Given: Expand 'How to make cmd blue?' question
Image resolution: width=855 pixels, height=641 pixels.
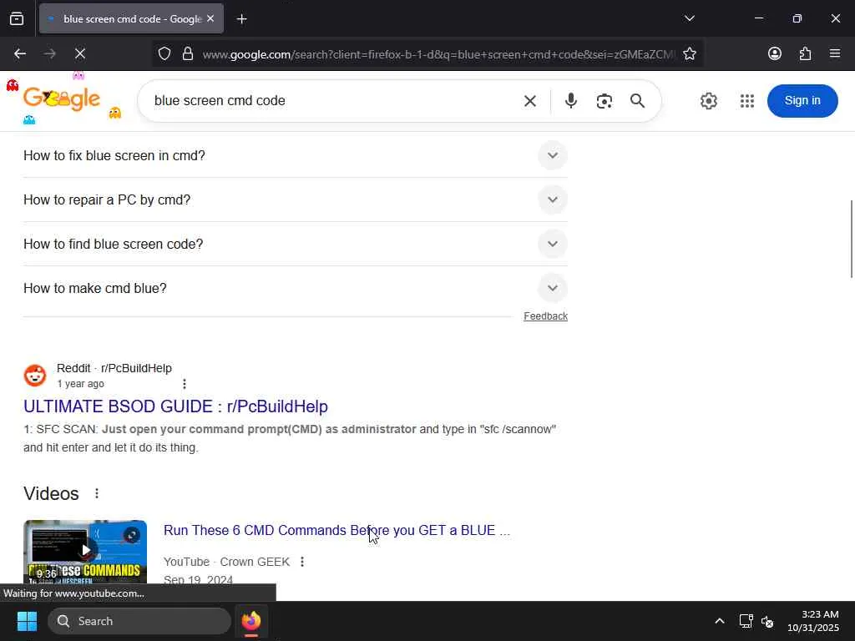Looking at the screenshot, I should (295, 288).
